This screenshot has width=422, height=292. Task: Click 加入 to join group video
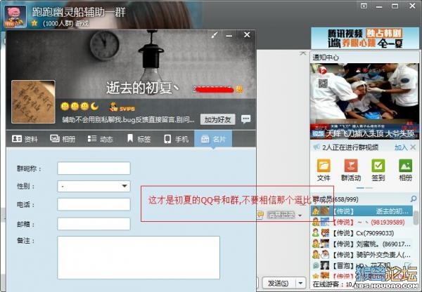[401, 147]
